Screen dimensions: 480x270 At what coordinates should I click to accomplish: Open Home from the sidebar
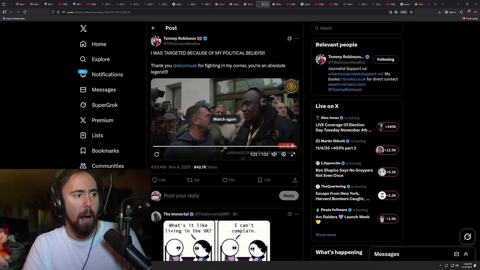pyautogui.click(x=93, y=44)
